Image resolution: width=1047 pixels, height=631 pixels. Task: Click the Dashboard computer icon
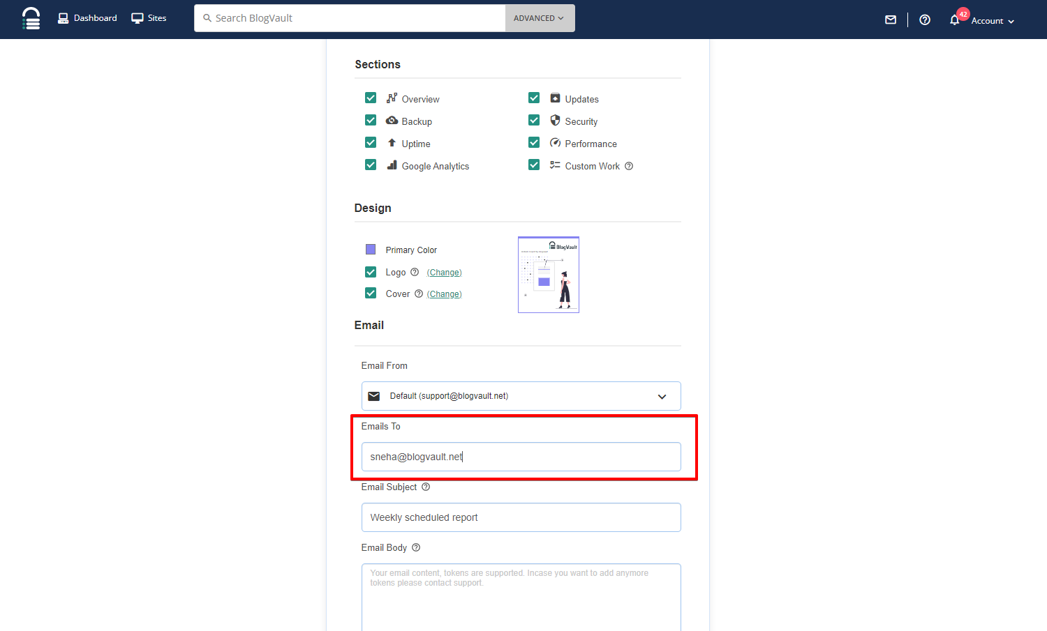pyautogui.click(x=64, y=18)
